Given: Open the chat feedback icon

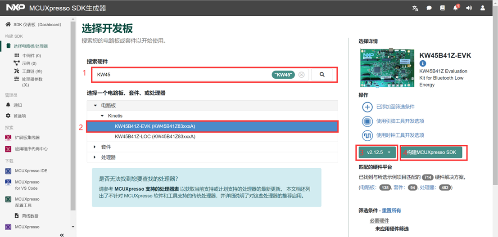Looking at the screenshot, I should click(x=429, y=8).
